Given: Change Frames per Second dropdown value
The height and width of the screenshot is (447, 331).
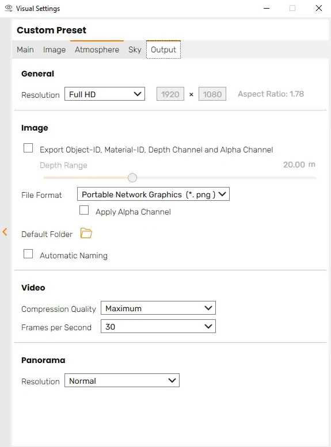Looking at the screenshot, I should tap(158, 326).
